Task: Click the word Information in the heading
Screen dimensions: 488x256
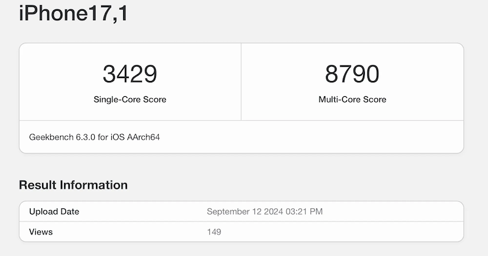Action: [x=94, y=185]
